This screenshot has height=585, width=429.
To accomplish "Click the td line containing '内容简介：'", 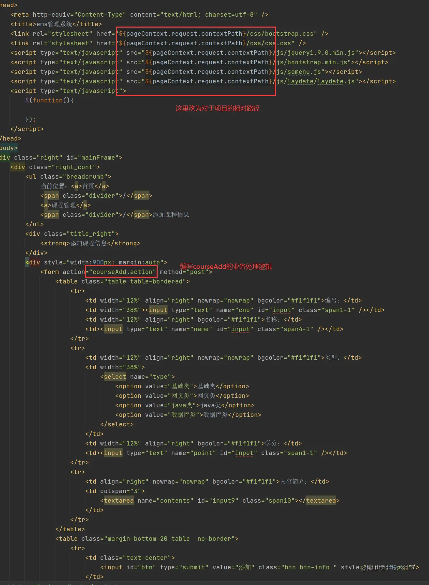I will coord(207,482).
